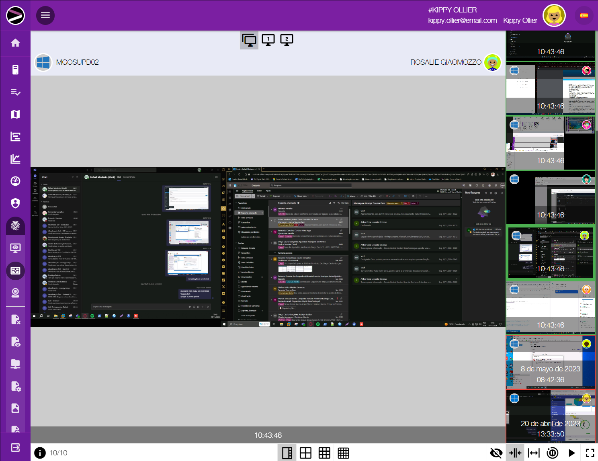Show the info details next to 10/10
598x461 pixels.
click(x=40, y=453)
